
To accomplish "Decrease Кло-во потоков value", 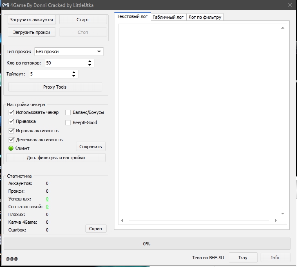I will click(89, 65).
